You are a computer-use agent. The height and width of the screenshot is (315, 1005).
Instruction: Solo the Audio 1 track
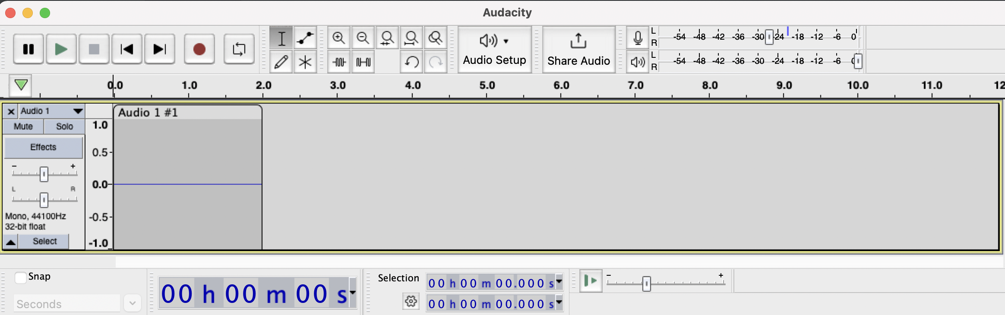point(64,126)
